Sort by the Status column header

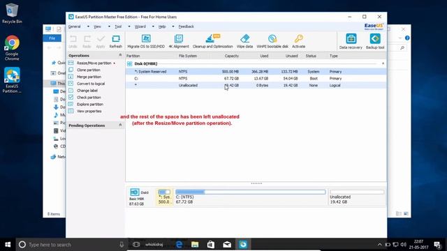pyautogui.click(x=311, y=56)
